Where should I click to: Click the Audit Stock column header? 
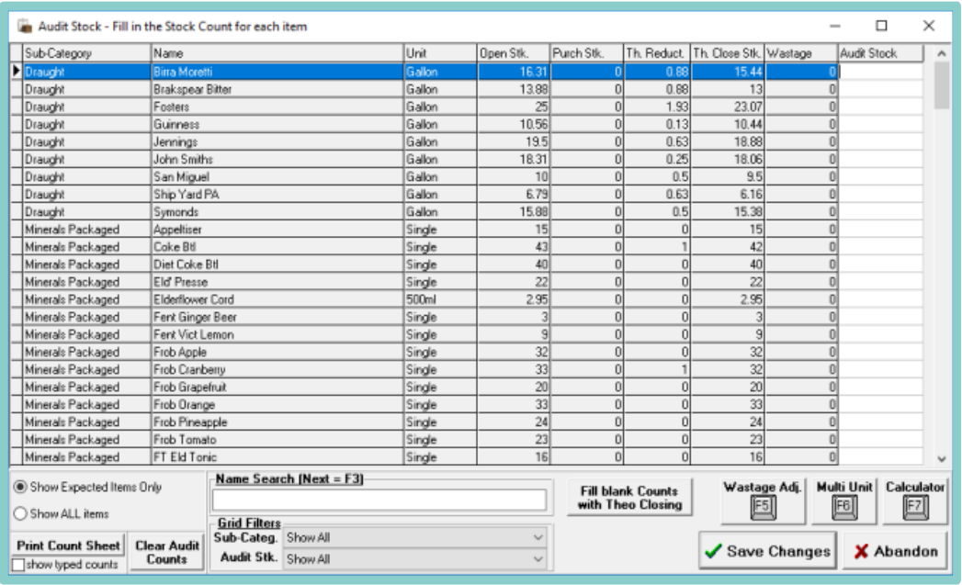click(881, 54)
